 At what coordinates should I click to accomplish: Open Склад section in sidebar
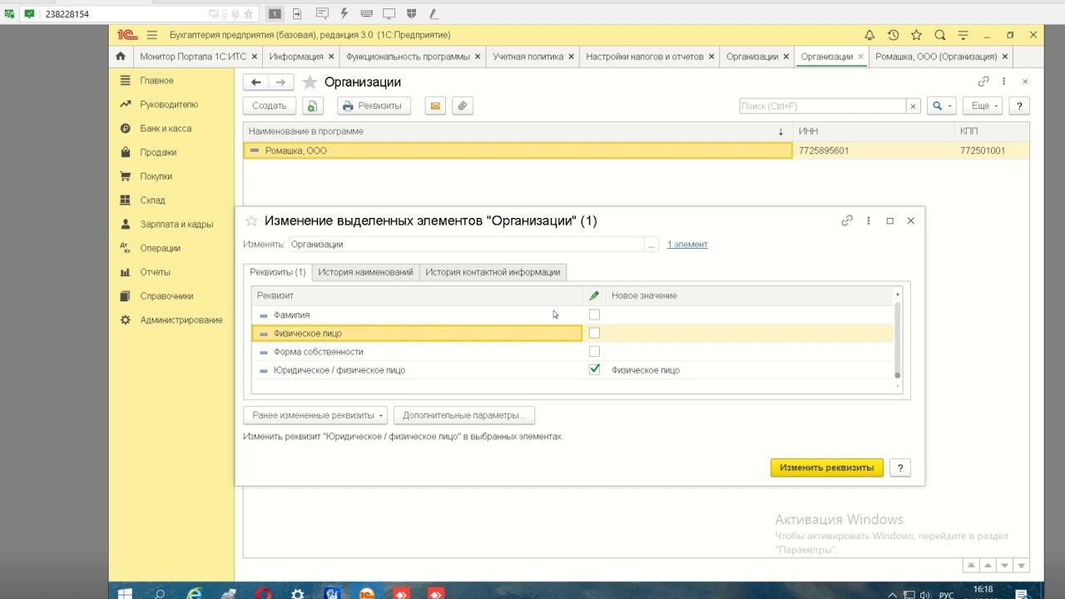click(152, 200)
